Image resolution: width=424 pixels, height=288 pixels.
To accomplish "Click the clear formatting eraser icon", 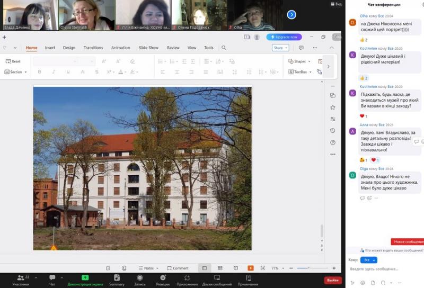I will 132,61.
